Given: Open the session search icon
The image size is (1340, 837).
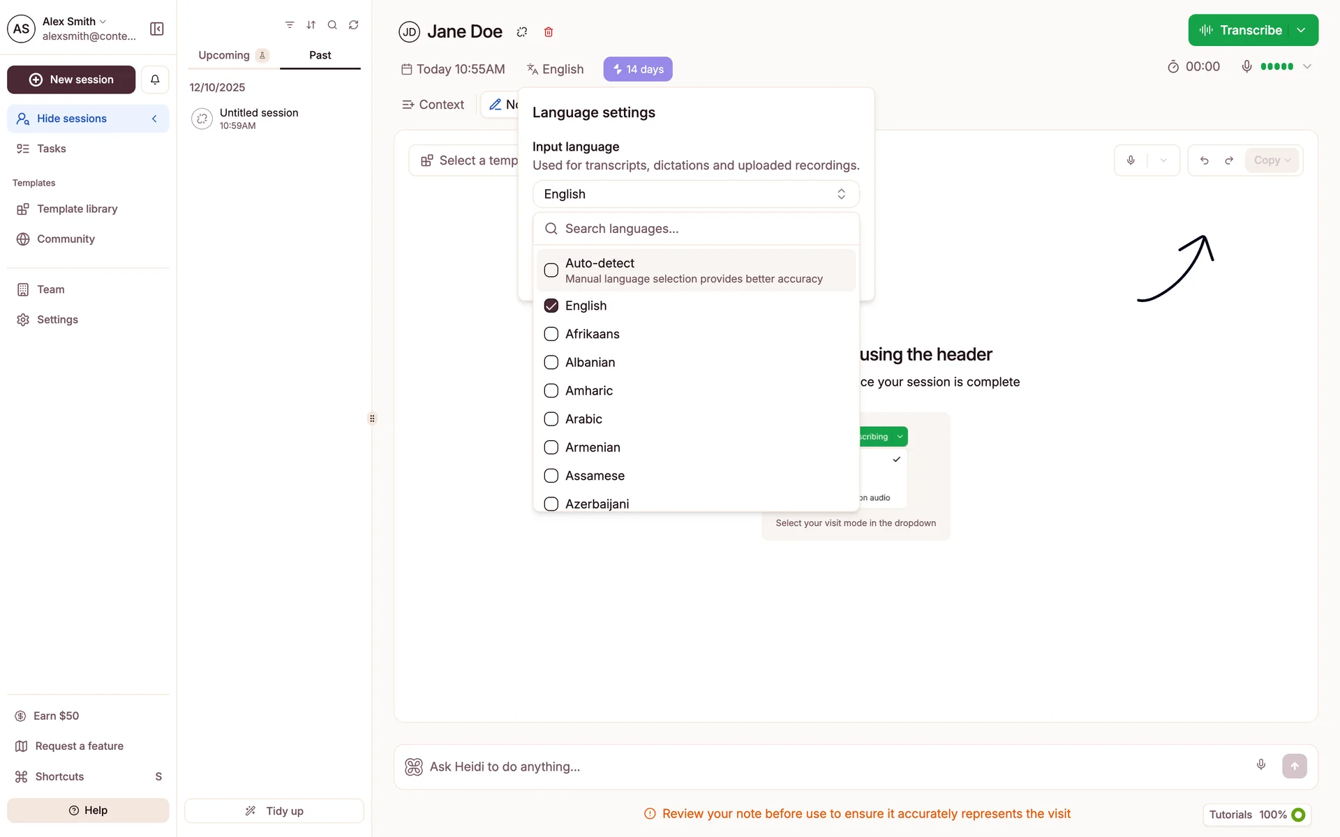Looking at the screenshot, I should tap(332, 25).
